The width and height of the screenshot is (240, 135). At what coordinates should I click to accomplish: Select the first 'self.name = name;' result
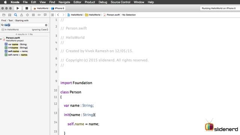tap(18, 51)
